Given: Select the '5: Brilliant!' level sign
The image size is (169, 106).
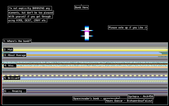Looking at the screenshot, I should click(12, 78).
